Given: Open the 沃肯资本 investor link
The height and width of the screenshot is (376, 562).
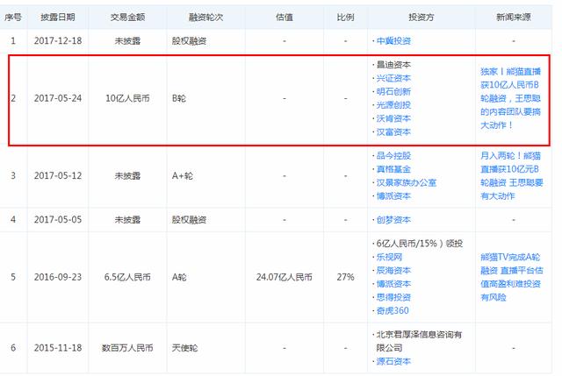Looking at the screenshot, I should point(393,118).
